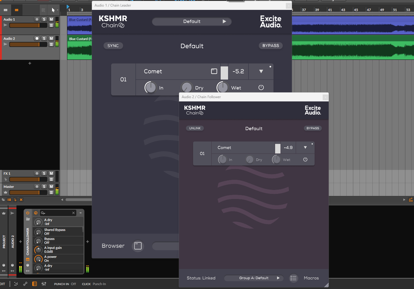Click the Audio 1 volume fader
This screenshot has height=289, width=414.
point(28,25)
